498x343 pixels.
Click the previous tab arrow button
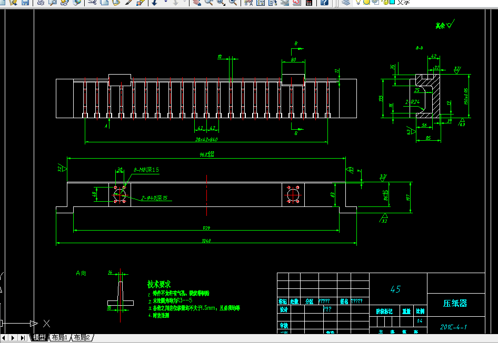click(x=4, y=338)
